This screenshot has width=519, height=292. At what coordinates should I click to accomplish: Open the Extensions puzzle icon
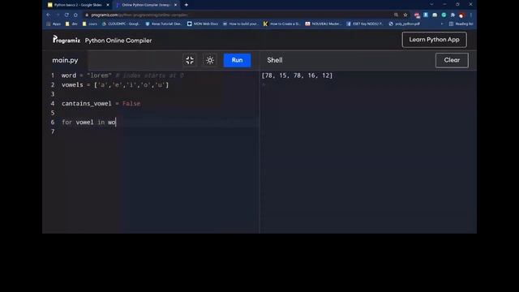point(453,15)
